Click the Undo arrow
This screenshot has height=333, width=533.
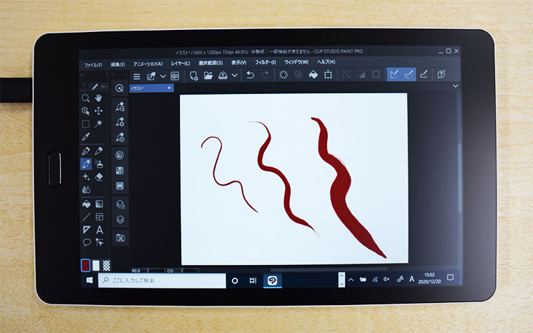[250, 75]
